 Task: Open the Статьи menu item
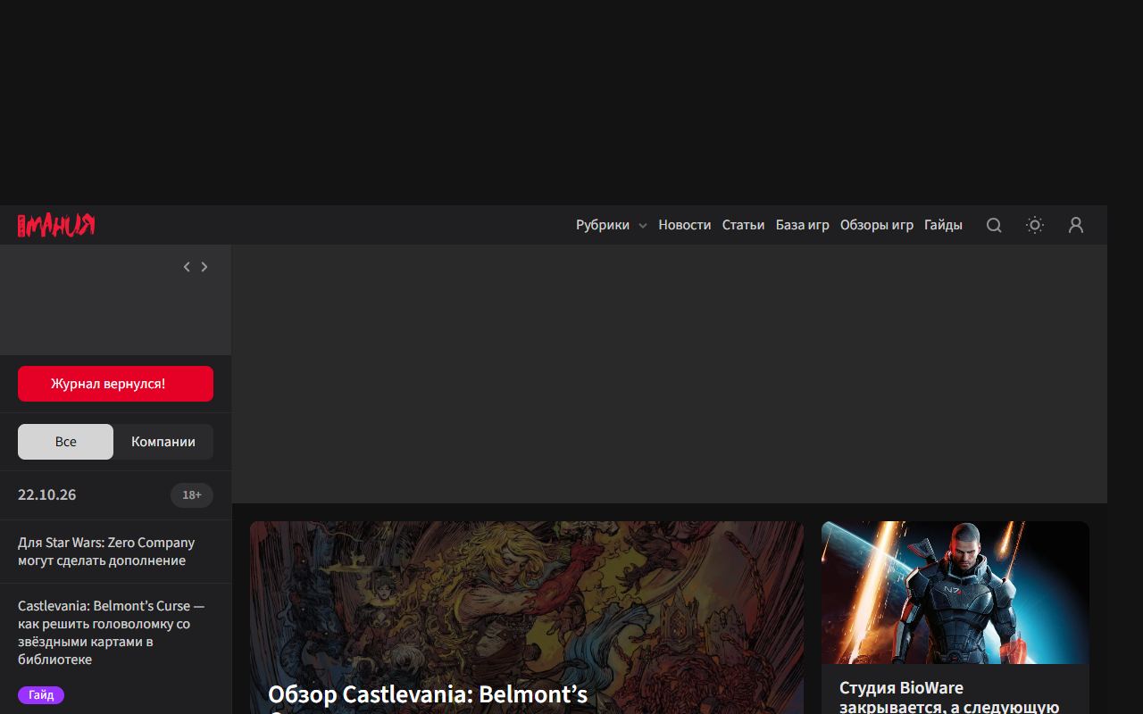[743, 225]
